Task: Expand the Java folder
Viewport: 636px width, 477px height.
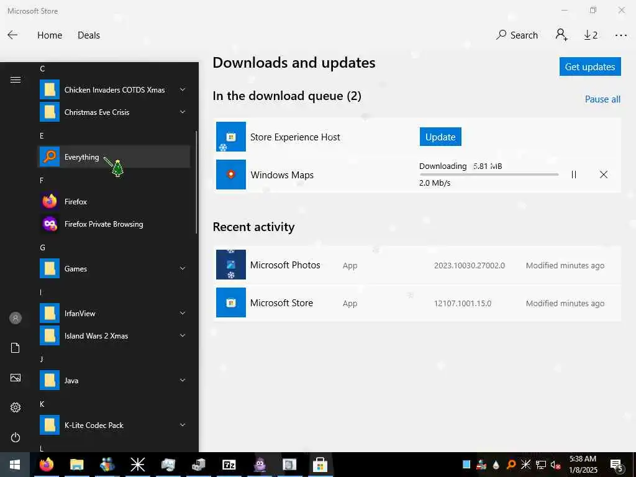Action: pos(114,381)
